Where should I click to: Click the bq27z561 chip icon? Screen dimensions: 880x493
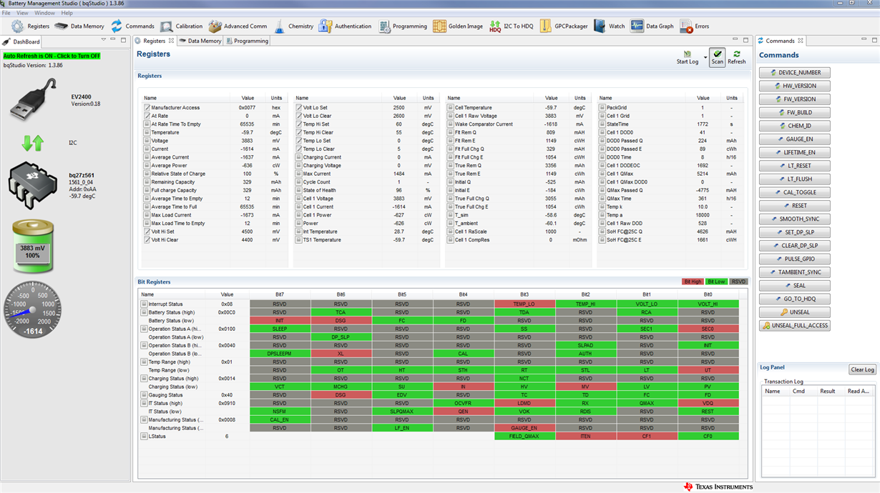pyautogui.click(x=33, y=186)
